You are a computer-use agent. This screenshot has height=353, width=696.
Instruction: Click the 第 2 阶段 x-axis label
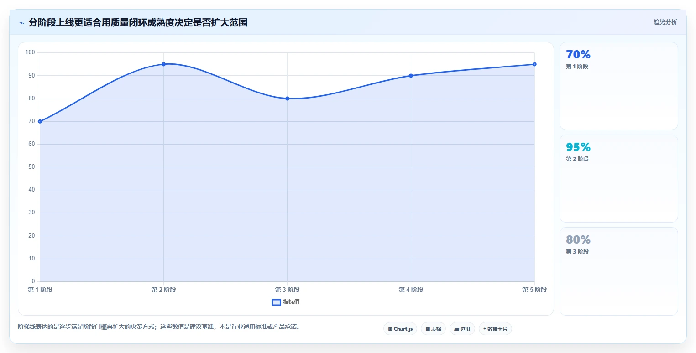163,290
